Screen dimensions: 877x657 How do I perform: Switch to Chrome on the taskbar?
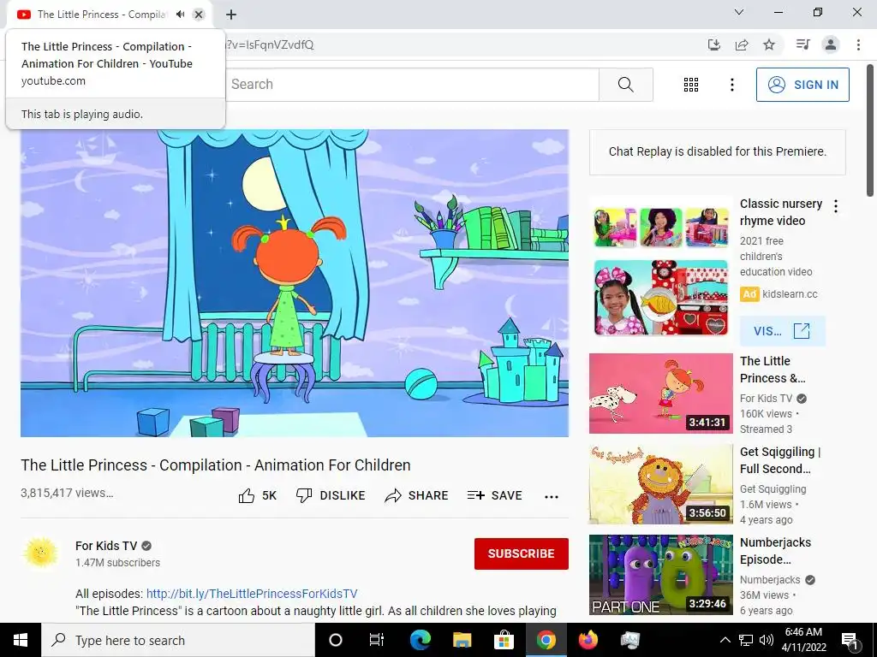pos(546,640)
